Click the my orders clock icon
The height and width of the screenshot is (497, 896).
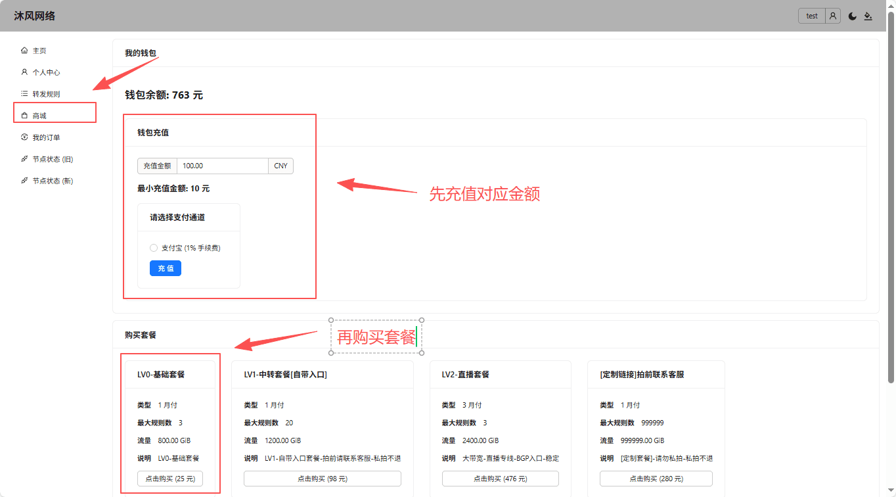point(24,137)
